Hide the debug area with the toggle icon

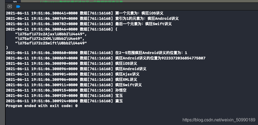coord(10,7)
